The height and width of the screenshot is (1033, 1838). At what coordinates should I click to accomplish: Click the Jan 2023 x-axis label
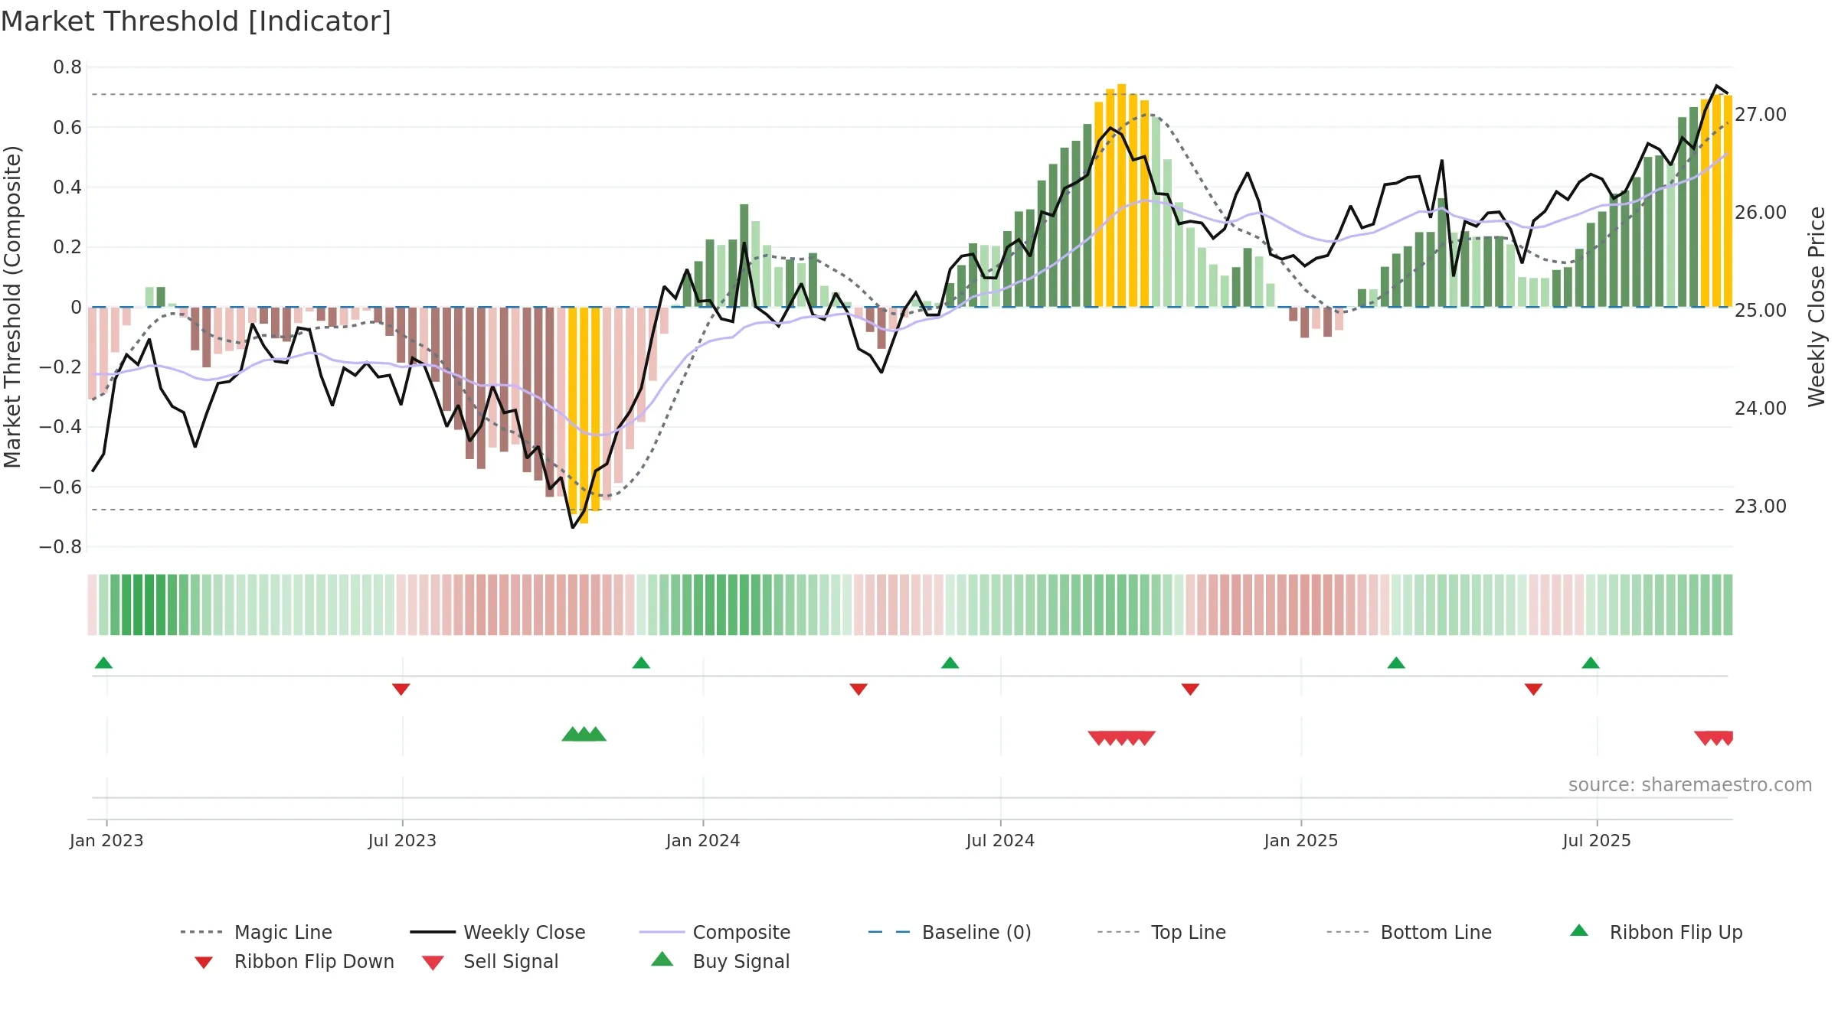(x=106, y=840)
